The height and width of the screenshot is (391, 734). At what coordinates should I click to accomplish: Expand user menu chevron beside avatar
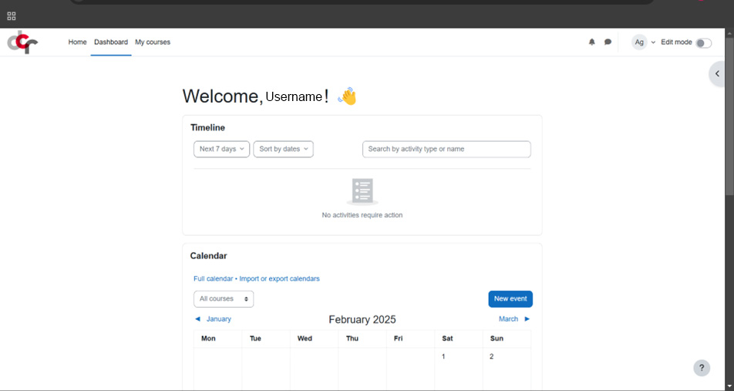[x=653, y=42]
